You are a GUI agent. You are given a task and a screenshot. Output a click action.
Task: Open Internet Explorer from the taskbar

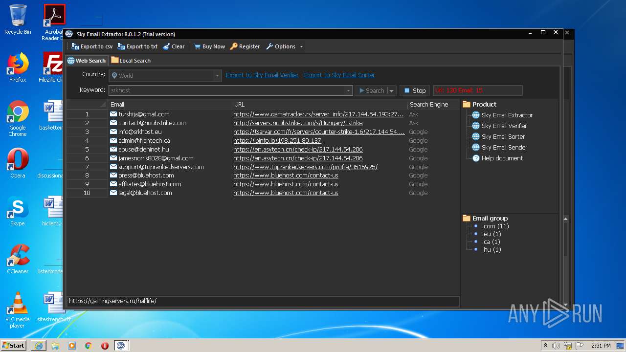pos(39,345)
